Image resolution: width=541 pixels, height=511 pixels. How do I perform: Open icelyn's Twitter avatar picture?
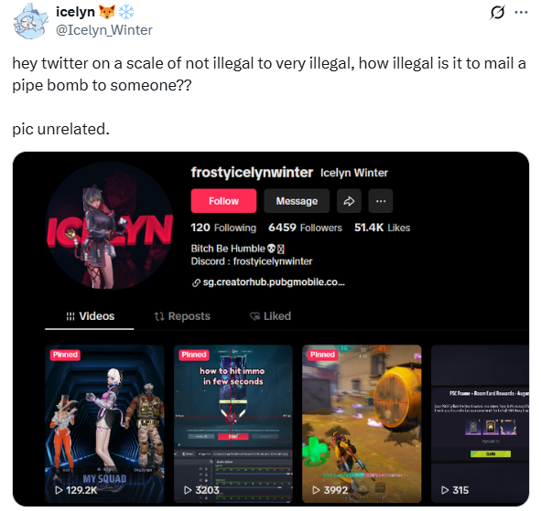pos(30,21)
